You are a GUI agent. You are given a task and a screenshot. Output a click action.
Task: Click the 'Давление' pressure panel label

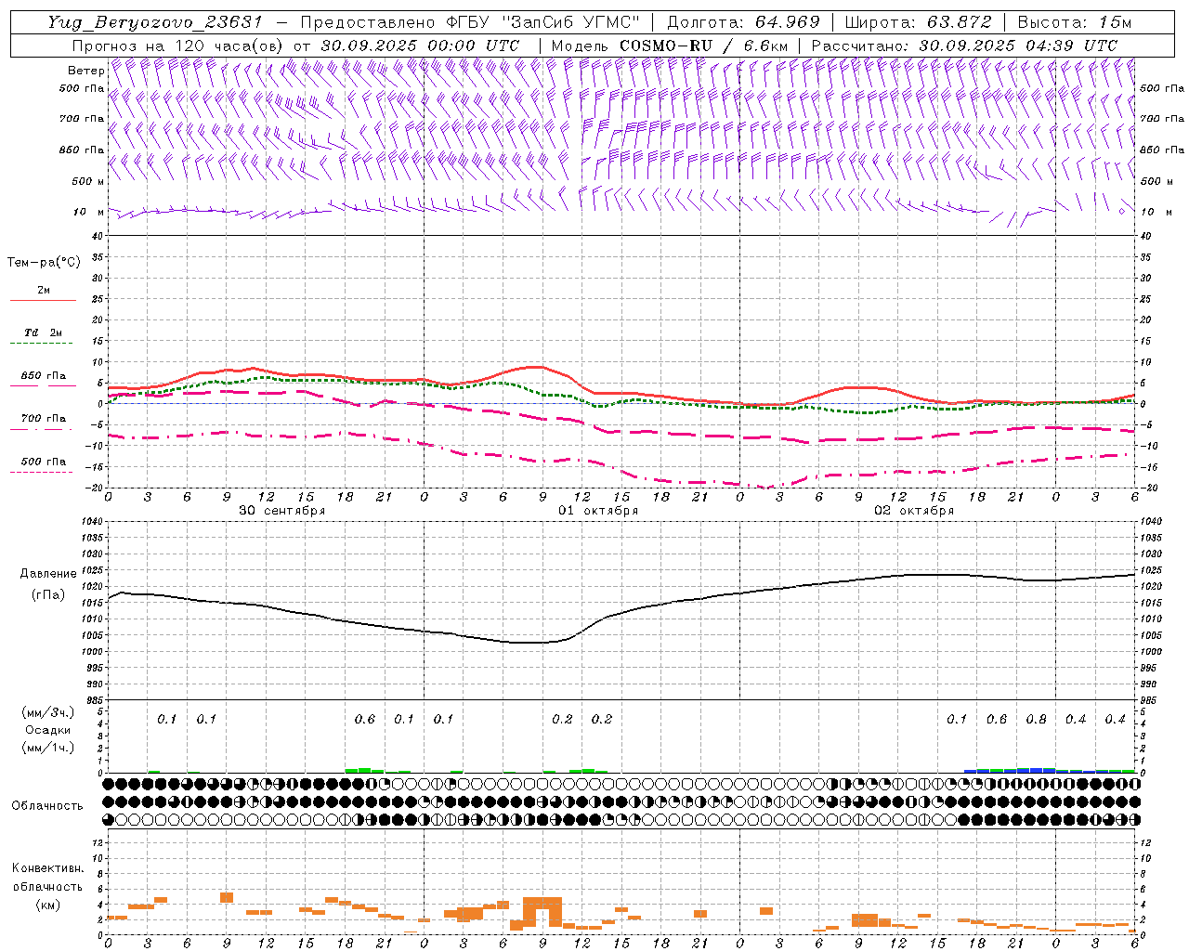48,574
